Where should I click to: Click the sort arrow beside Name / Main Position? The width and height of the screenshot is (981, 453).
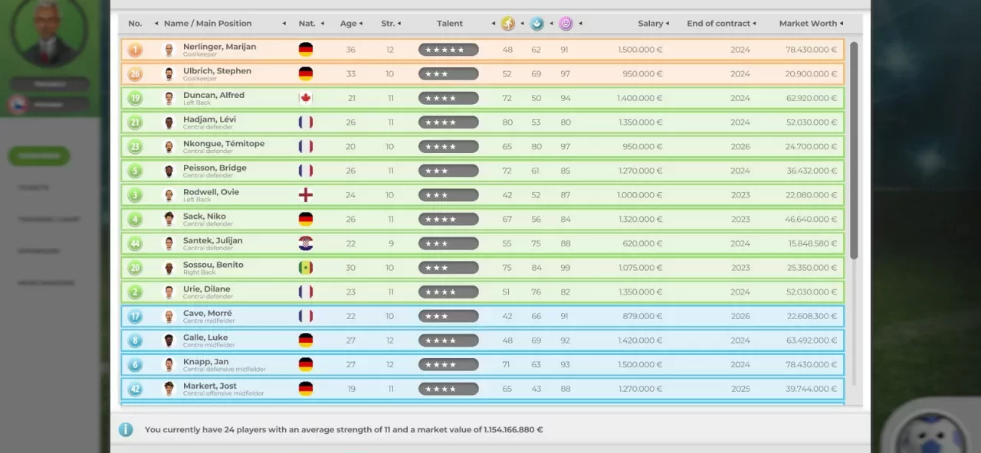tap(284, 24)
